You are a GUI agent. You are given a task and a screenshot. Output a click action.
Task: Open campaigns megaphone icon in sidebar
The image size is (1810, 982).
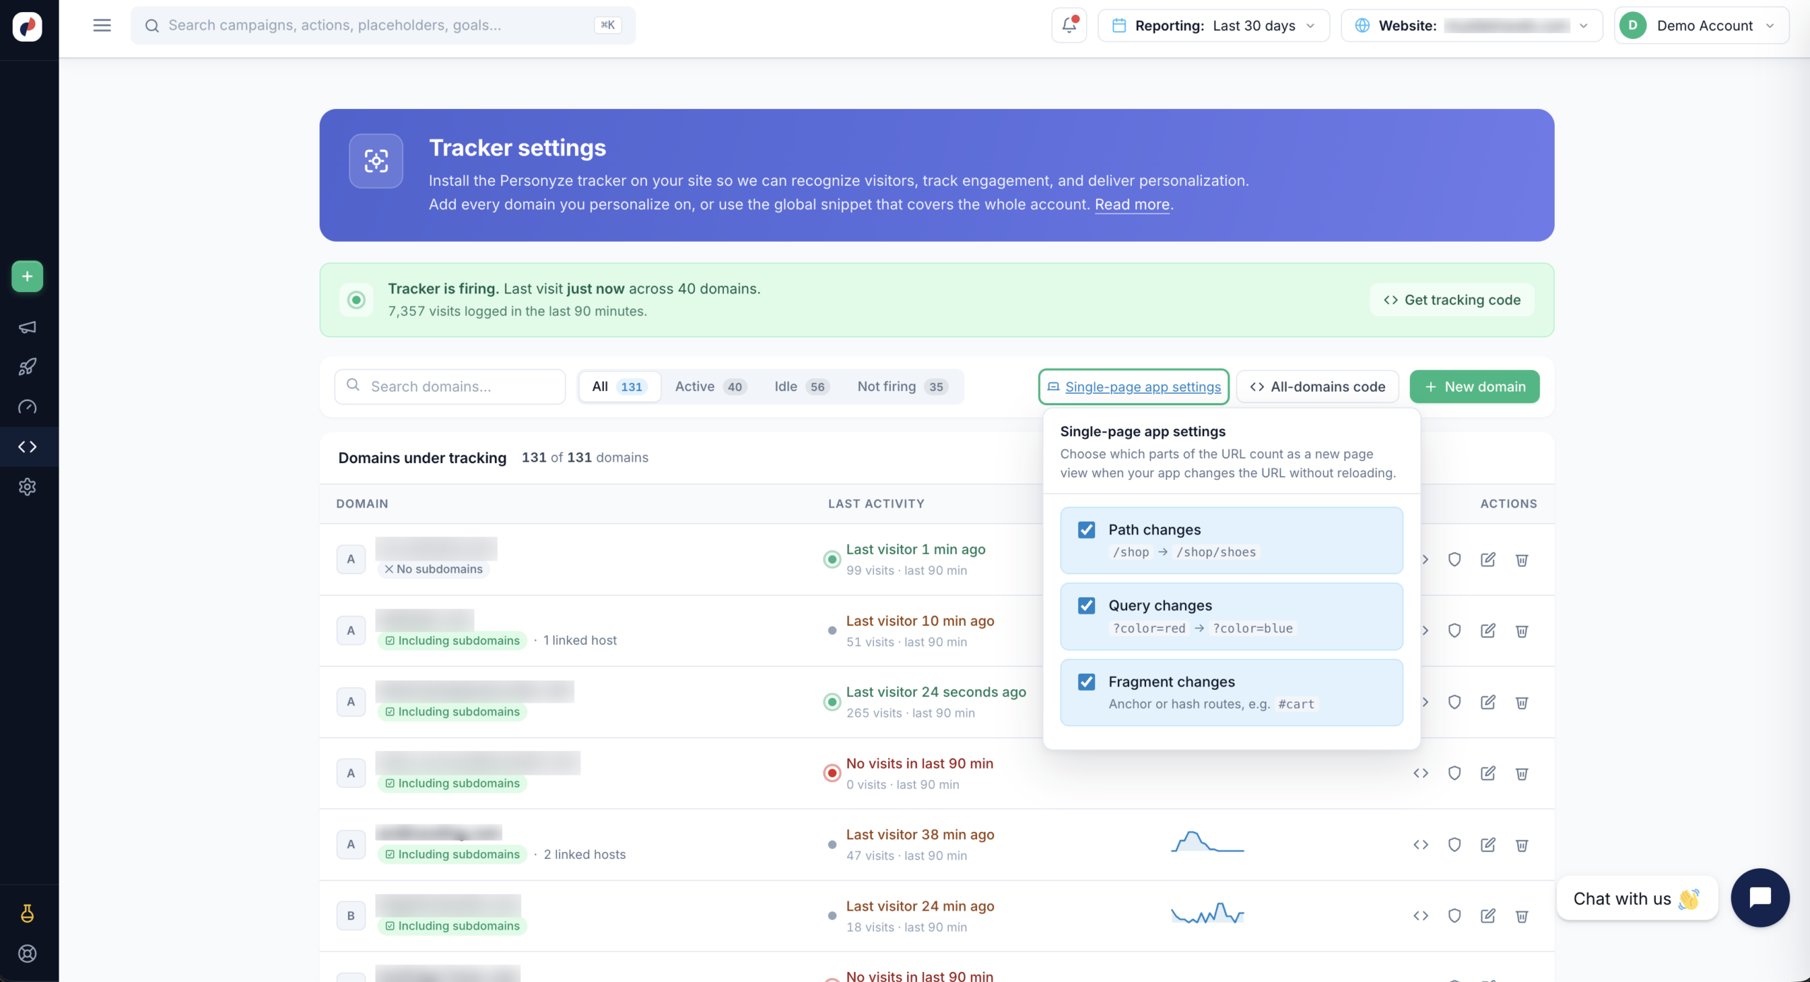[27, 327]
